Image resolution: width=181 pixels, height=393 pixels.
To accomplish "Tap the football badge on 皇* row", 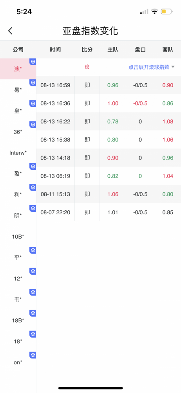I will tap(33, 103).
